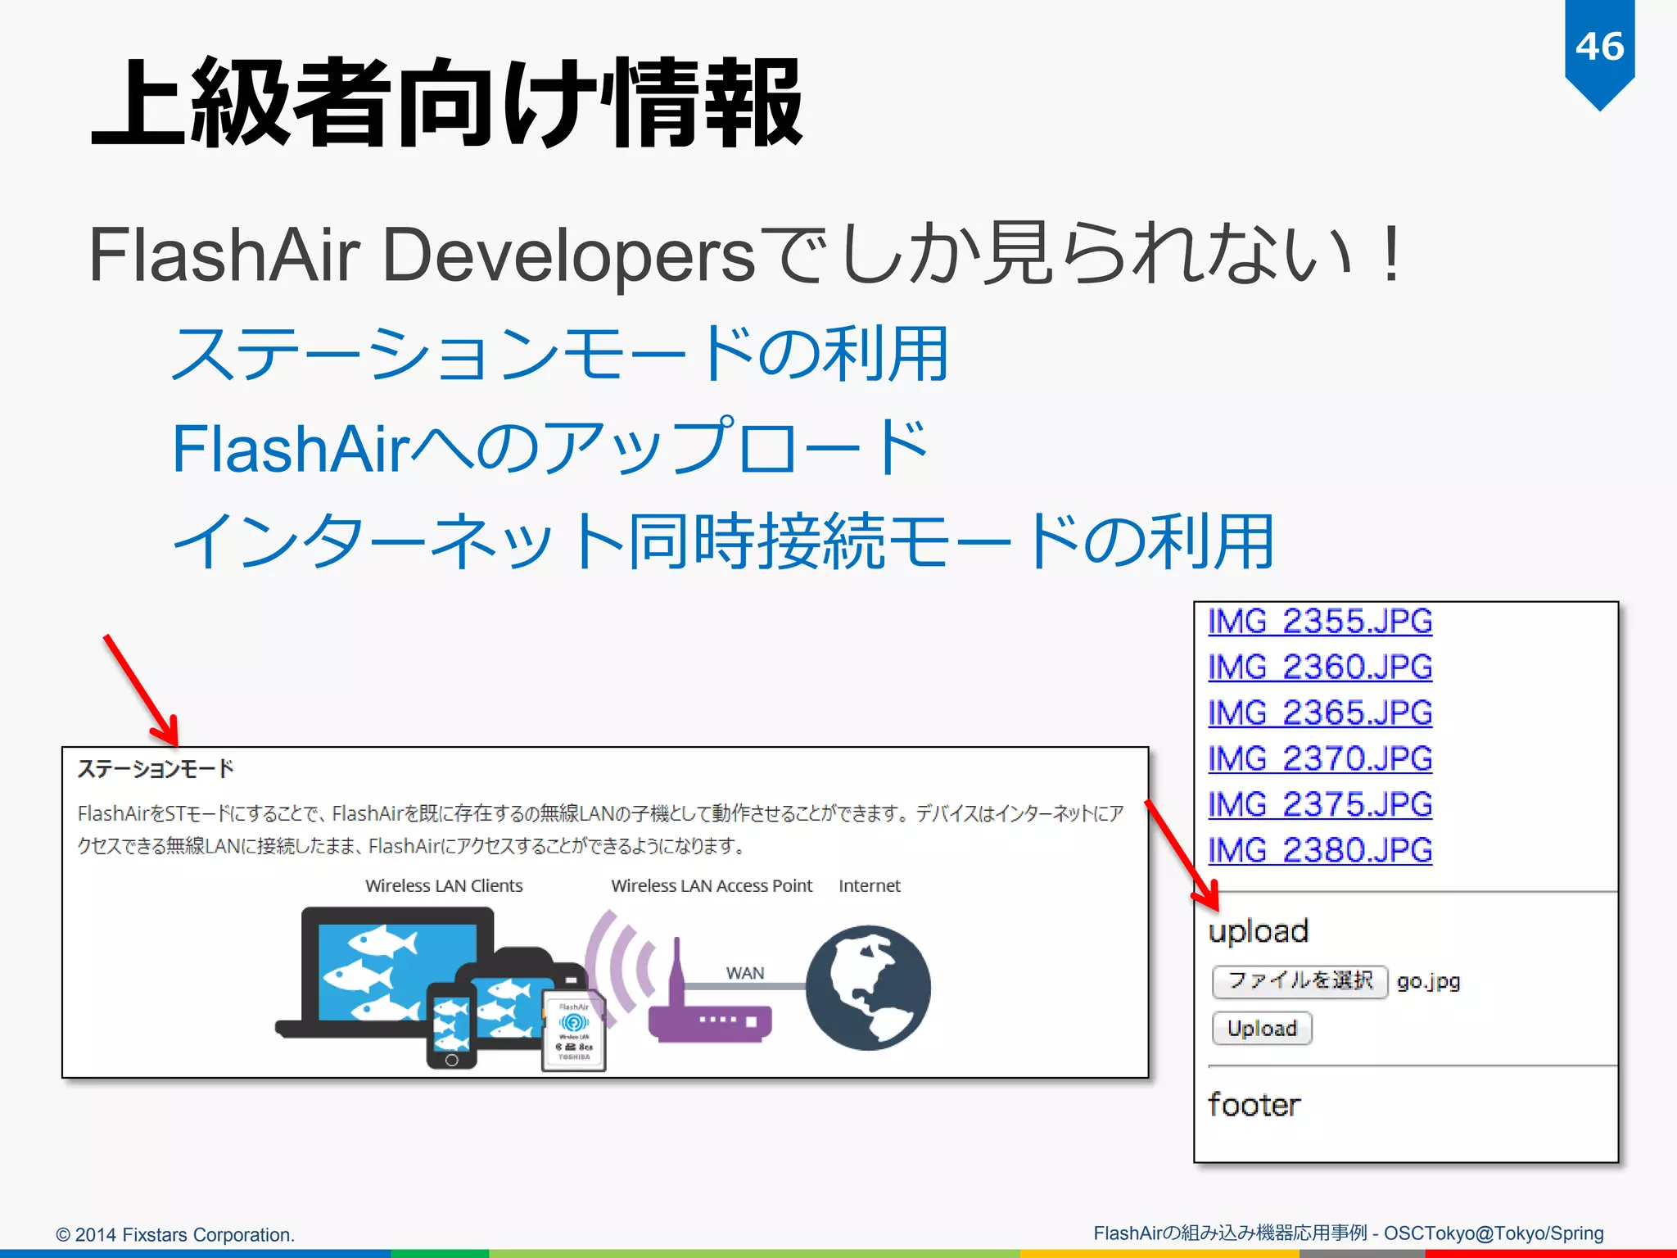Click the 'Internet' label above globe
The height and width of the screenshot is (1258, 1677).
point(869,886)
